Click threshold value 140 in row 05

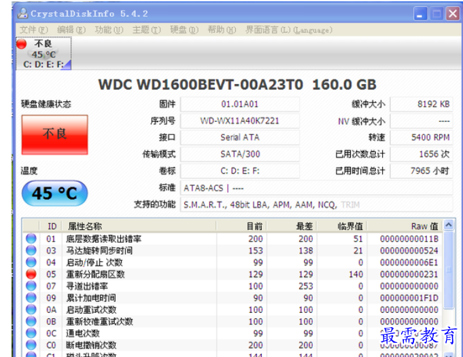[x=356, y=274]
